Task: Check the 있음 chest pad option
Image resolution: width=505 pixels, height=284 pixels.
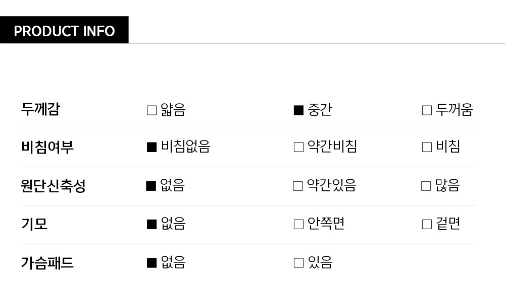Action: tap(298, 262)
